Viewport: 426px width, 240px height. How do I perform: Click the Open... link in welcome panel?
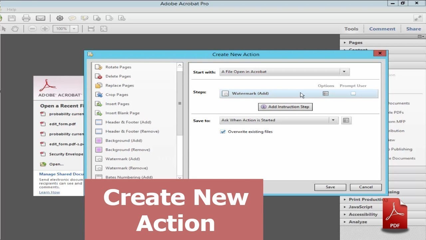[x=56, y=164]
